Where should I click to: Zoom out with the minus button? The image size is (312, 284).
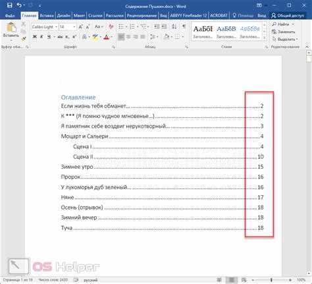(x=253, y=280)
